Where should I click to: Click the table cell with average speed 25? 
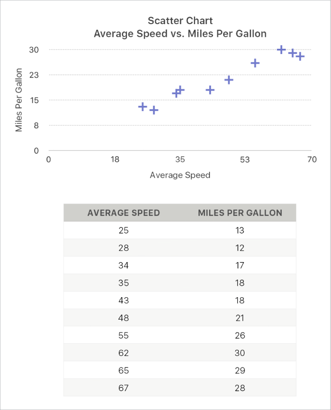(x=124, y=230)
